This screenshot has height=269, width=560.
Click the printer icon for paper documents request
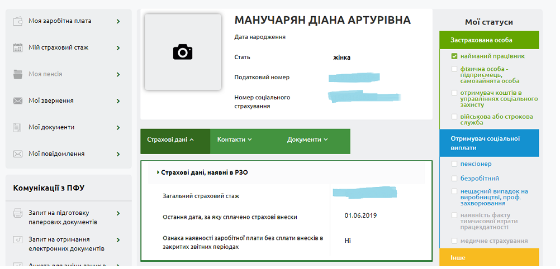tap(18, 213)
